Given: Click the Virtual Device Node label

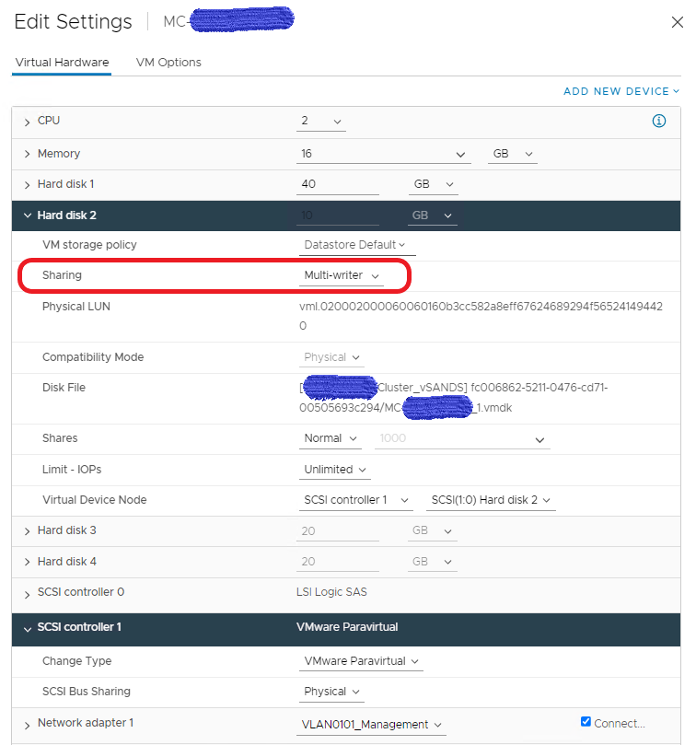Looking at the screenshot, I should click(x=95, y=500).
